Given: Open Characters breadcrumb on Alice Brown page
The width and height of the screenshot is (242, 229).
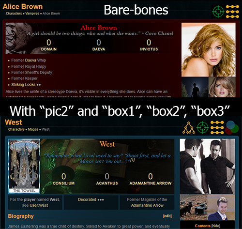Looking at the screenshot, I should (14, 14).
